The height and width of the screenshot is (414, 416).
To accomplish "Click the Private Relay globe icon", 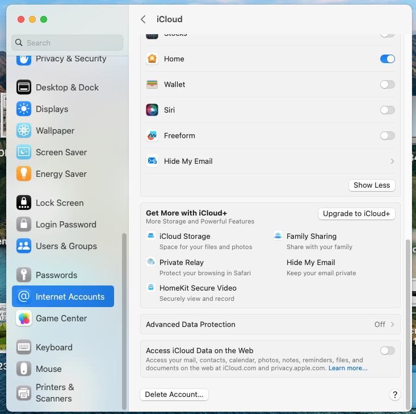I will tap(151, 262).
